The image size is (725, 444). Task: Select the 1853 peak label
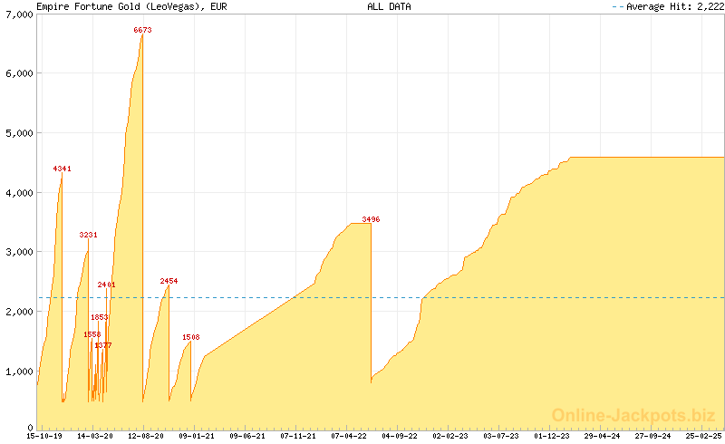(100, 317)
